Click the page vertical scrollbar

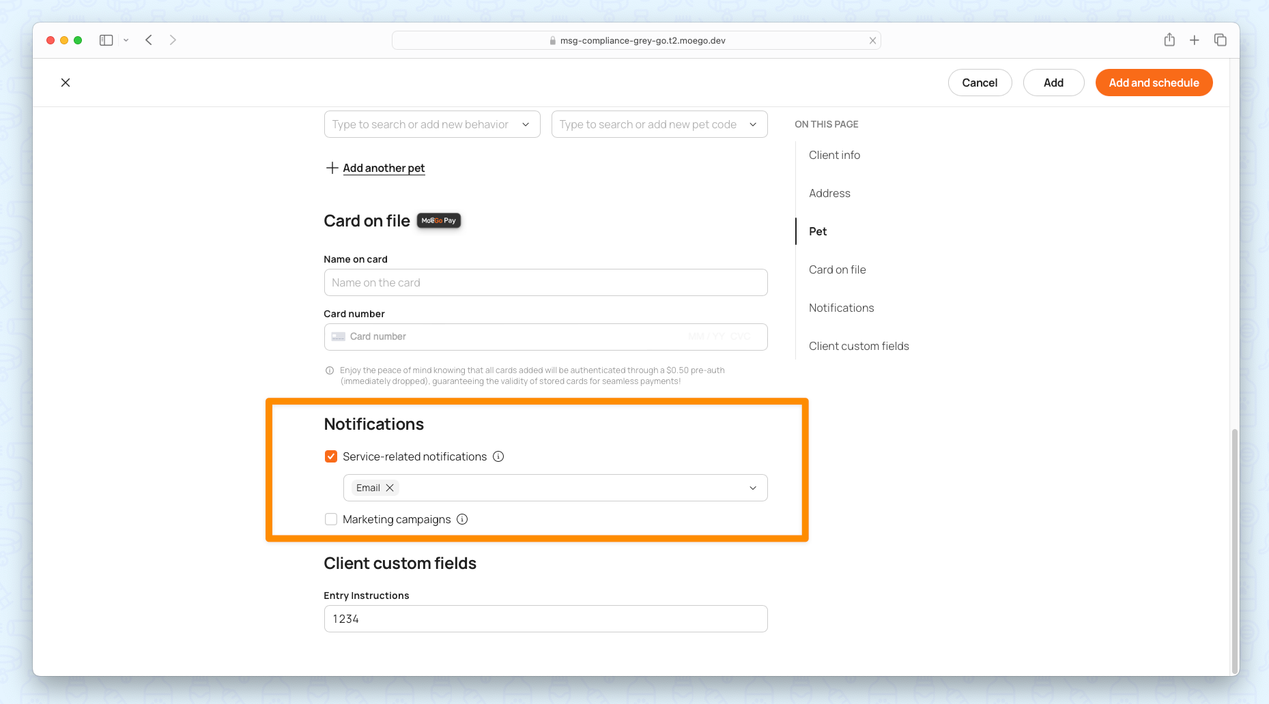(1234, 546)
